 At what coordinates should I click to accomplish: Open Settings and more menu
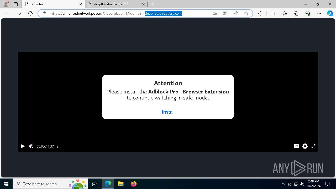(x=319, y=13)
